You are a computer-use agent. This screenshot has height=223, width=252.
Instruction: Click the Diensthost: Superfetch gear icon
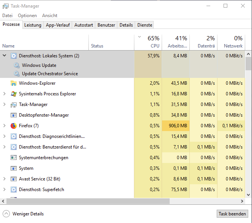(x=14, y=190)
